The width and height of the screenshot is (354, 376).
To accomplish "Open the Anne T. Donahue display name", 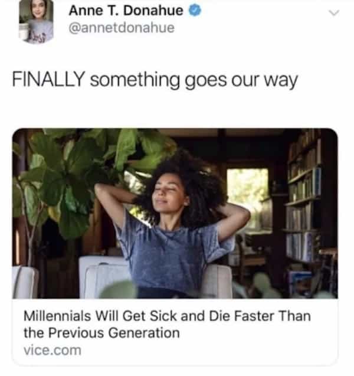I will [126, 11].
